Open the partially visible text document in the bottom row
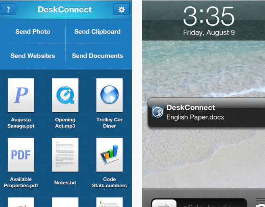 click(109, 202)
